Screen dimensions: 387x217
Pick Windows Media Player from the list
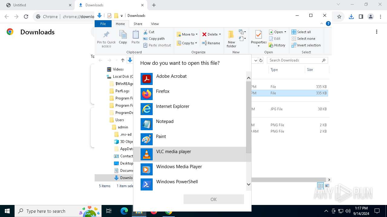coord(190,169)
